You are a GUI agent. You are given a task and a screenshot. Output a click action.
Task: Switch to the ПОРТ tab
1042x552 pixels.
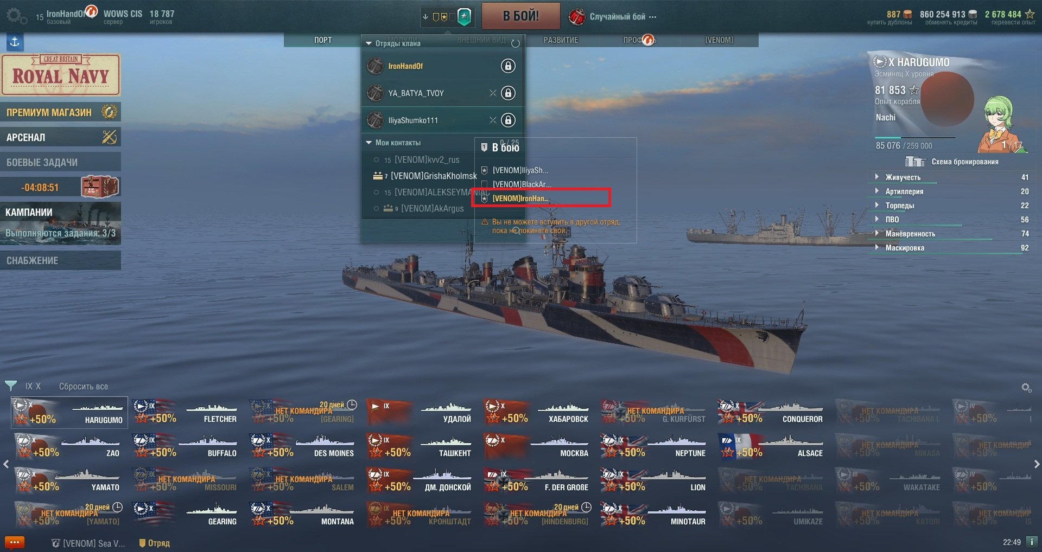[323, 40]
